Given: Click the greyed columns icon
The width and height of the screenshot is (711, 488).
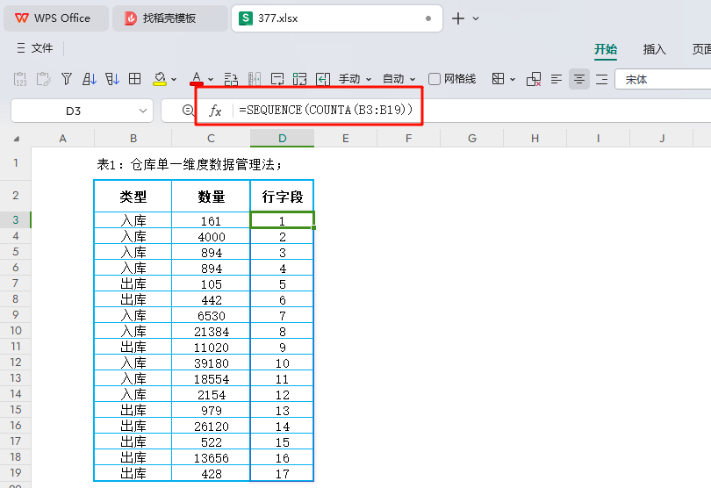Looking at the screenshot, I should click(255, 79).
